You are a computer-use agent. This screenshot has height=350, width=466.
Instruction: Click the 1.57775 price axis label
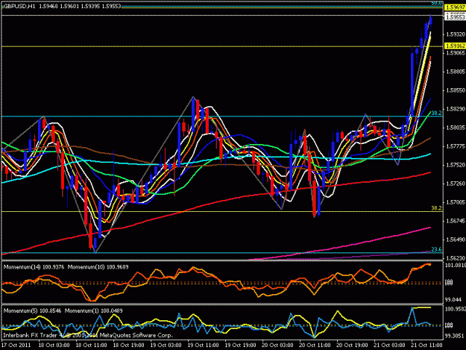(x=456, y=146)
